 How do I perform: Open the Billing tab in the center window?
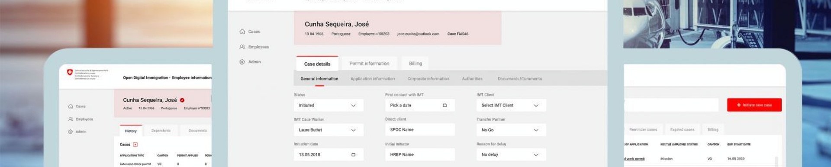click(x=415, y=63)
